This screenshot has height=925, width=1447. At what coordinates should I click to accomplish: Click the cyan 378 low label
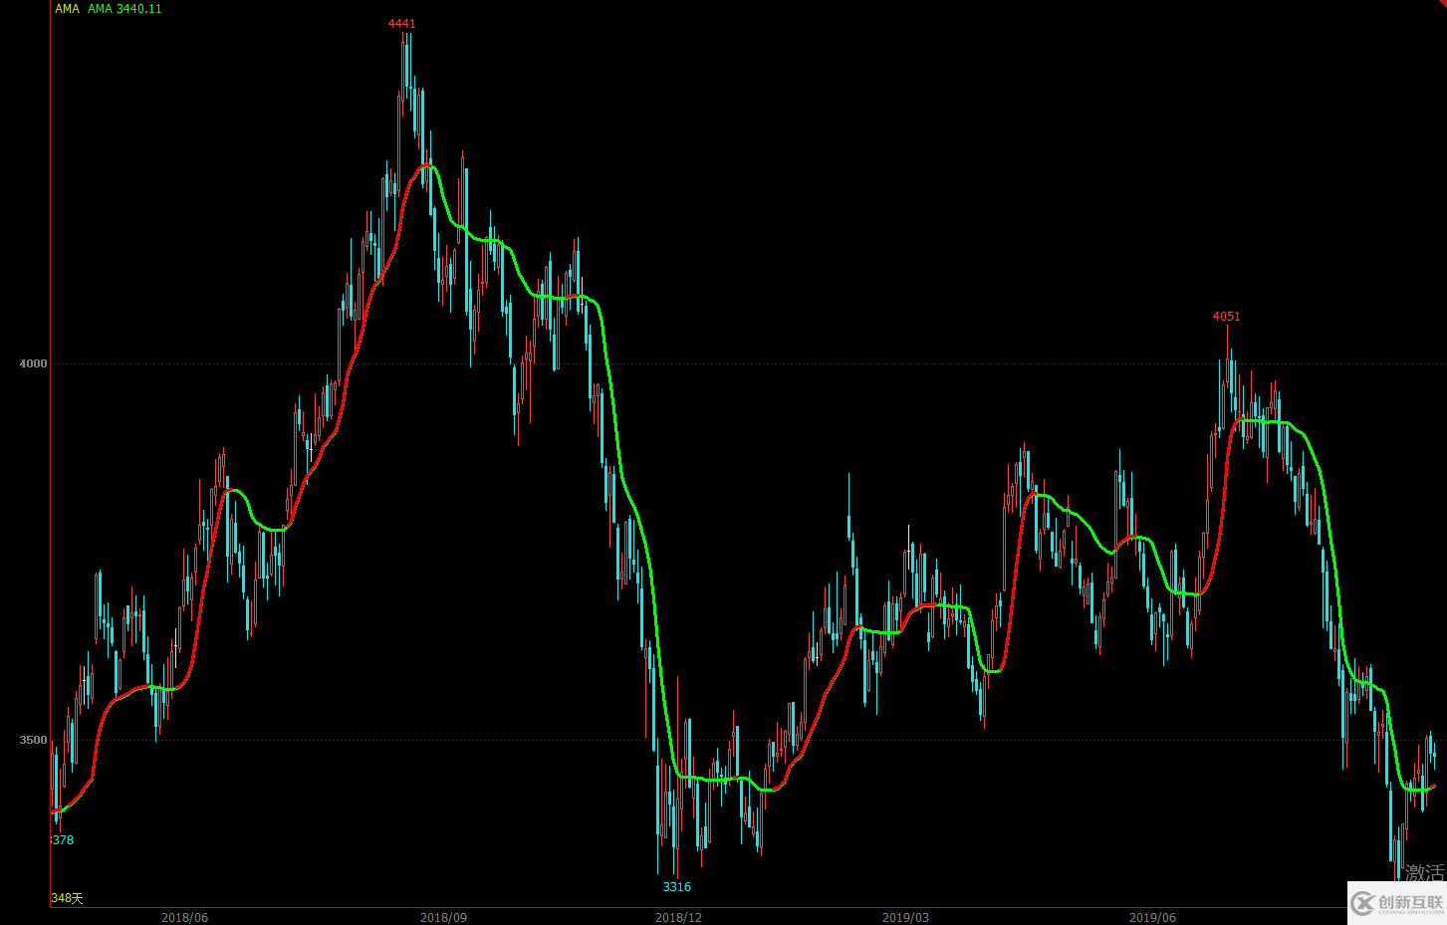pyautogui.click(x=63, y=840)
